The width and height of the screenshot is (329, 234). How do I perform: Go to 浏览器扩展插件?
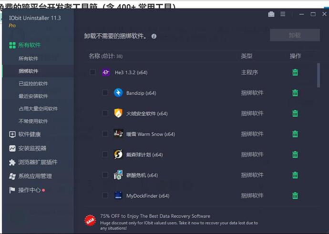click(x=38, y=163)
